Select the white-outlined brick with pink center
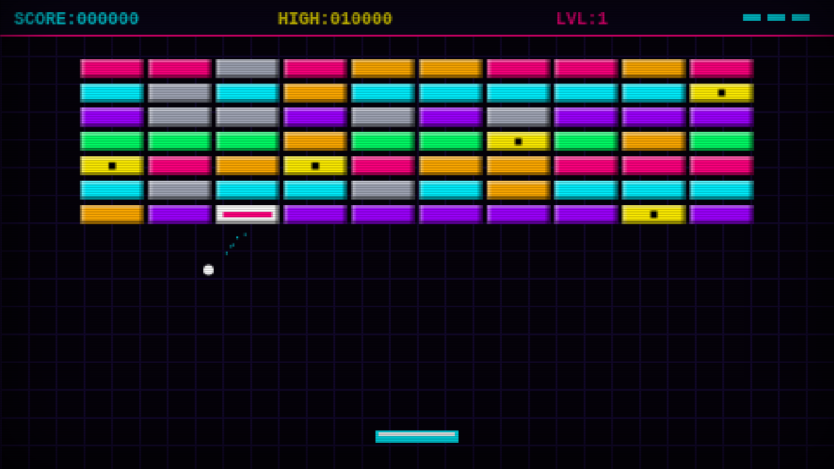Viewport: 834px width, 469px height. [247, 214]
